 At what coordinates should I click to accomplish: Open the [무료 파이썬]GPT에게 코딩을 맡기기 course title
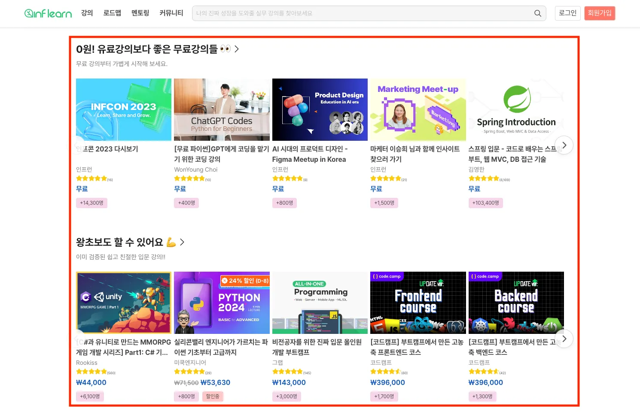pos(222,154)
